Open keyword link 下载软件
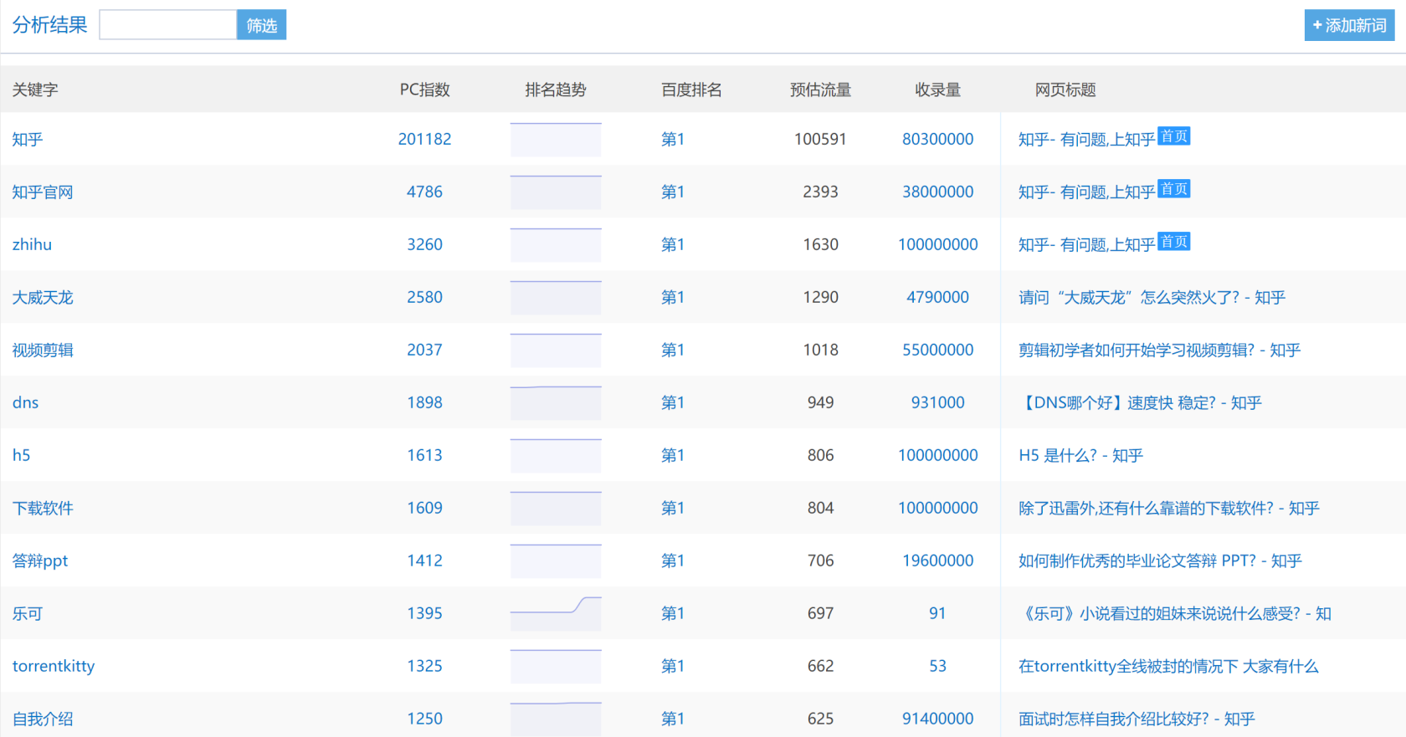The height and width of the screenshot is (737, 1406). pyautogui.click(x=43, y=508)
